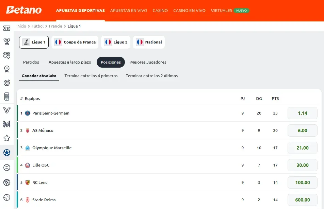Bet on Paris Saint-Germain at 1.14 odds
324x209 pixels.
(302, 113)
